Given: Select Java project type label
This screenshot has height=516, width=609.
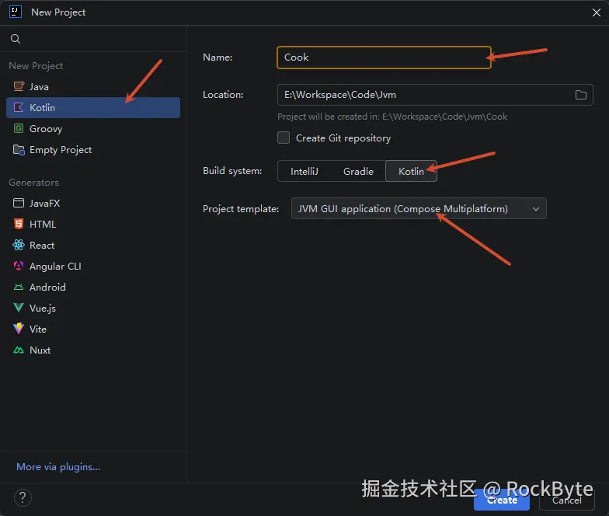Looking at the screenshot, I should pos(39,87).
